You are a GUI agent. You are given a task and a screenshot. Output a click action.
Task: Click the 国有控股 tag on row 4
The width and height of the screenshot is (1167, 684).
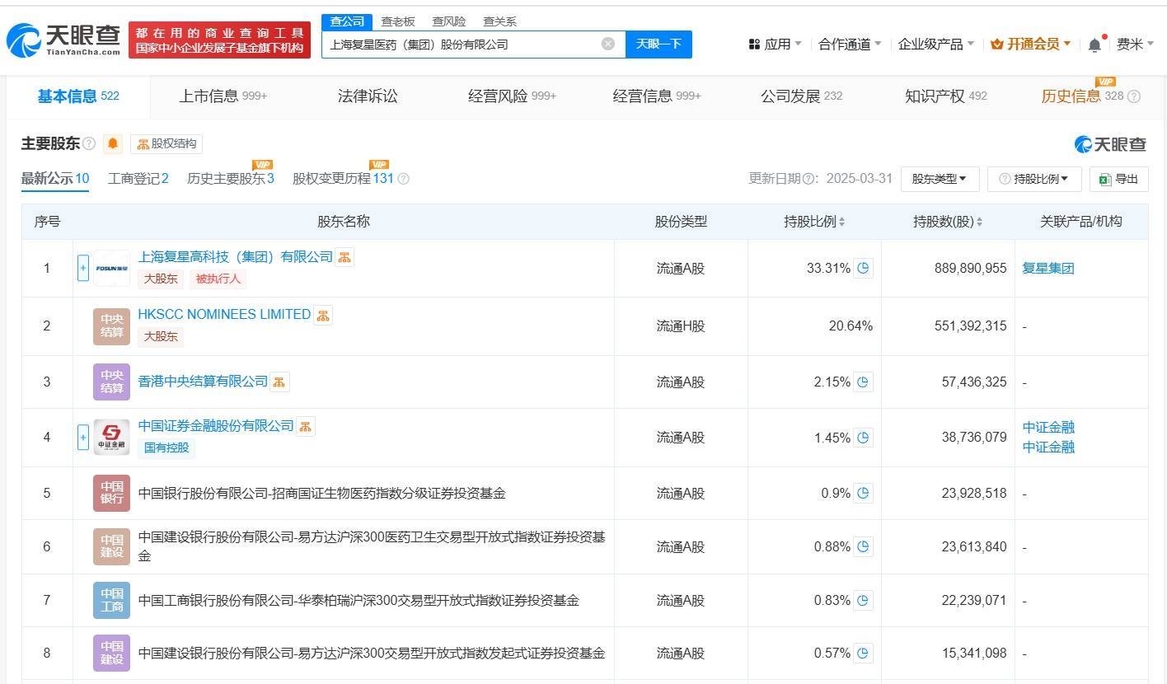(166, 447)
